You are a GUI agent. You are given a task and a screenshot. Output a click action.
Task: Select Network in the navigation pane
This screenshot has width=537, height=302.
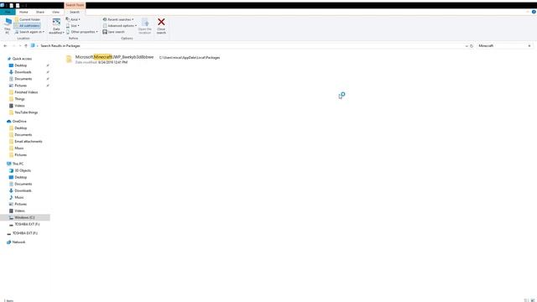[18, 242]
